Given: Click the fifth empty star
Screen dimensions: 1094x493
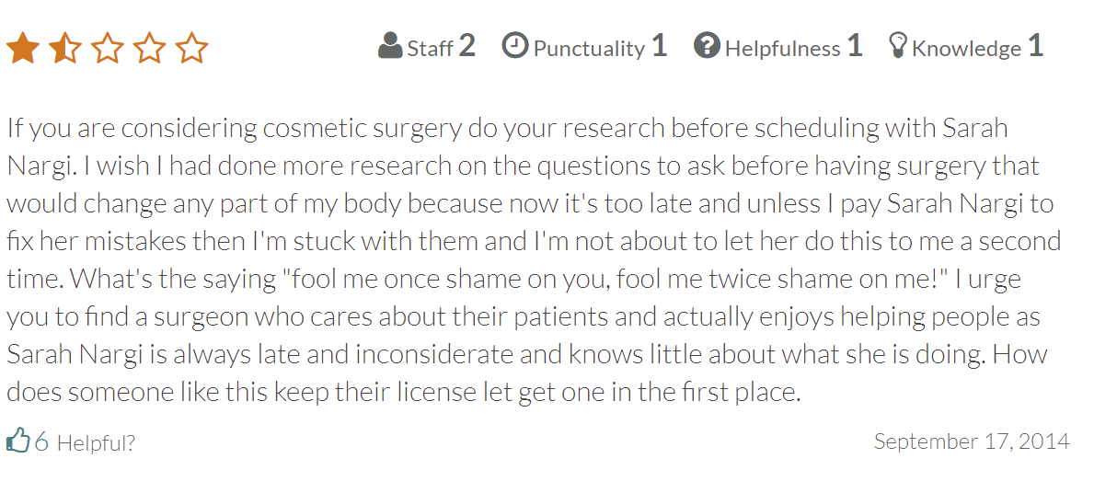Looking at the screenshot, I should click(191, 48).
